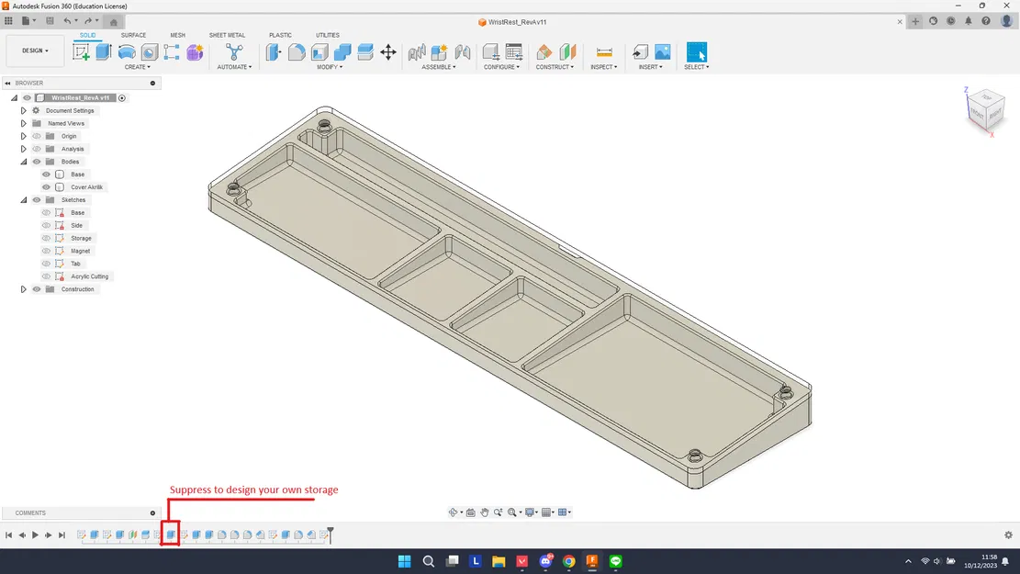Viewport: 1020px width, 574px height.
Task: Activate the Extrude tool
Action: tap(103, 52)
